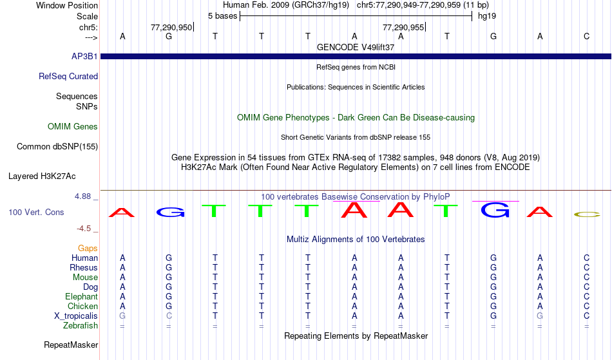Select the large blue G in conservation logo
The width and height of the screenshot is (612, 360).
point(495,210)
